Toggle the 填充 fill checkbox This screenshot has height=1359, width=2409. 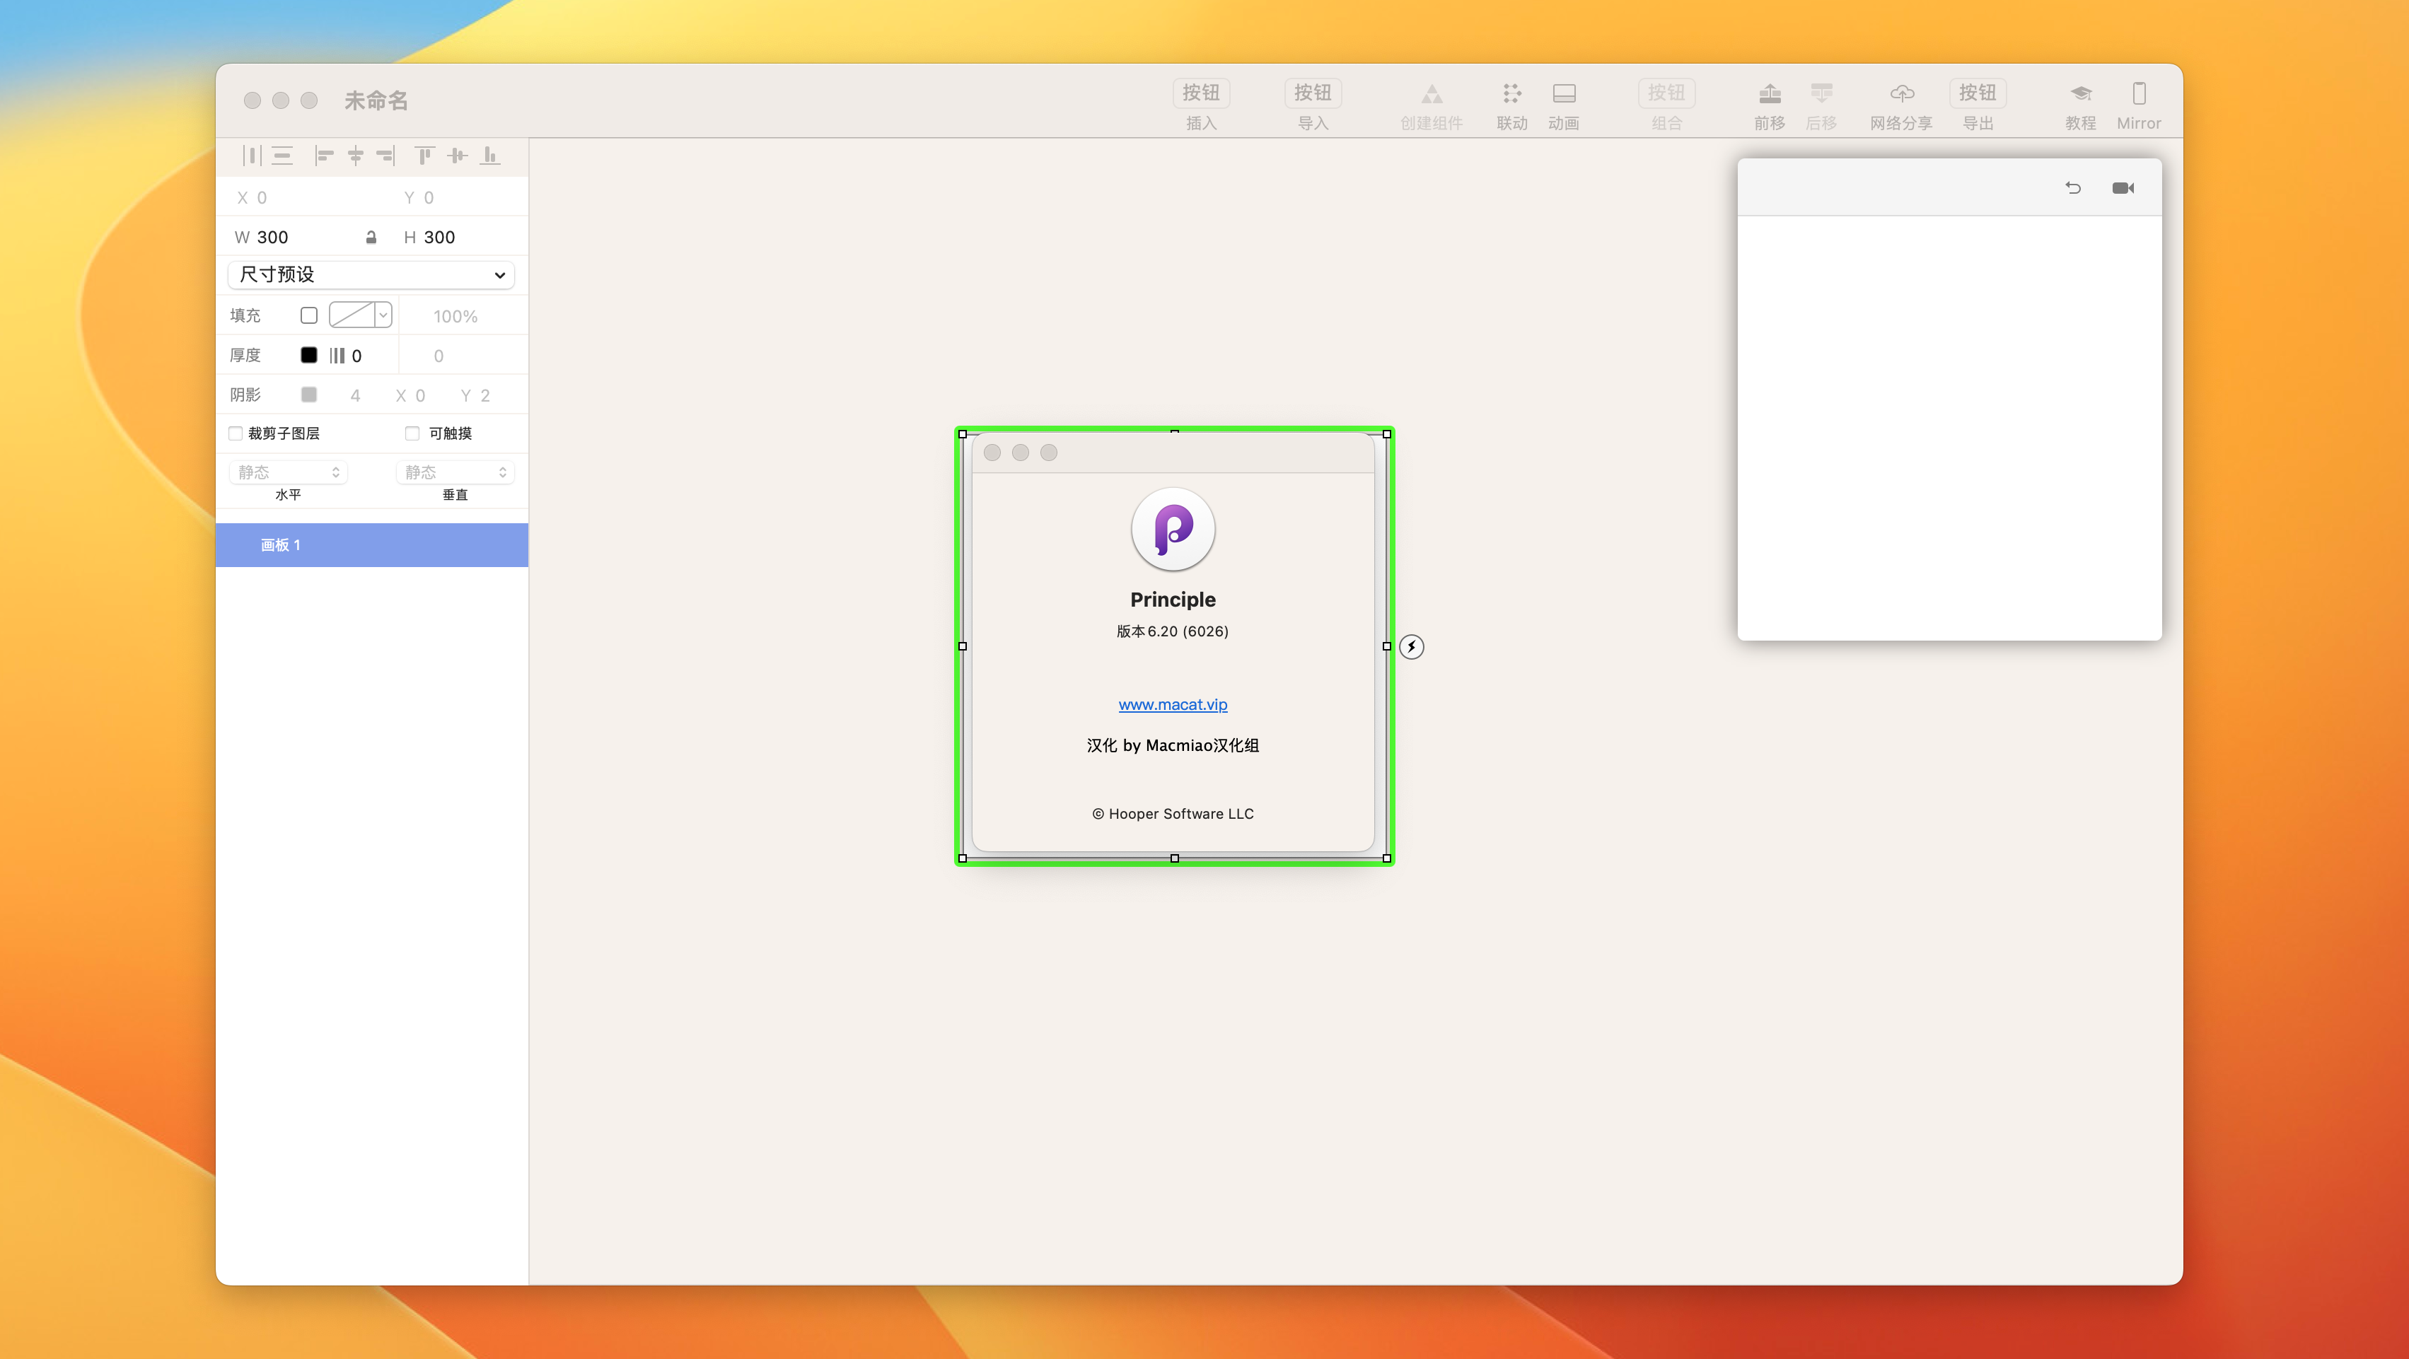pos(308,316)
